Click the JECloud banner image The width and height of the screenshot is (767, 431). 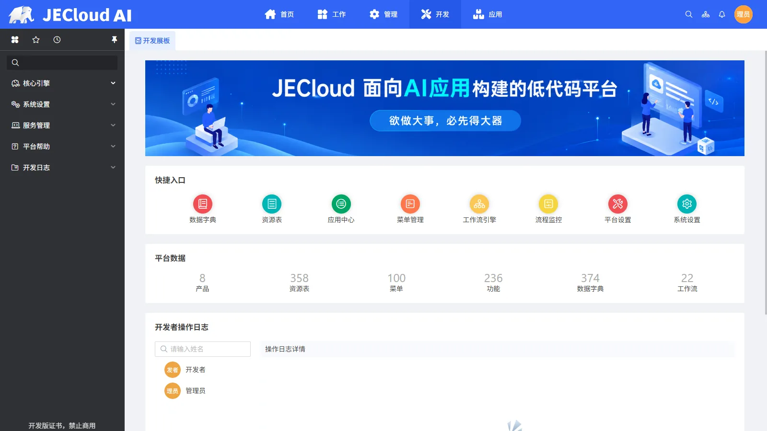[x=445, y=108]
